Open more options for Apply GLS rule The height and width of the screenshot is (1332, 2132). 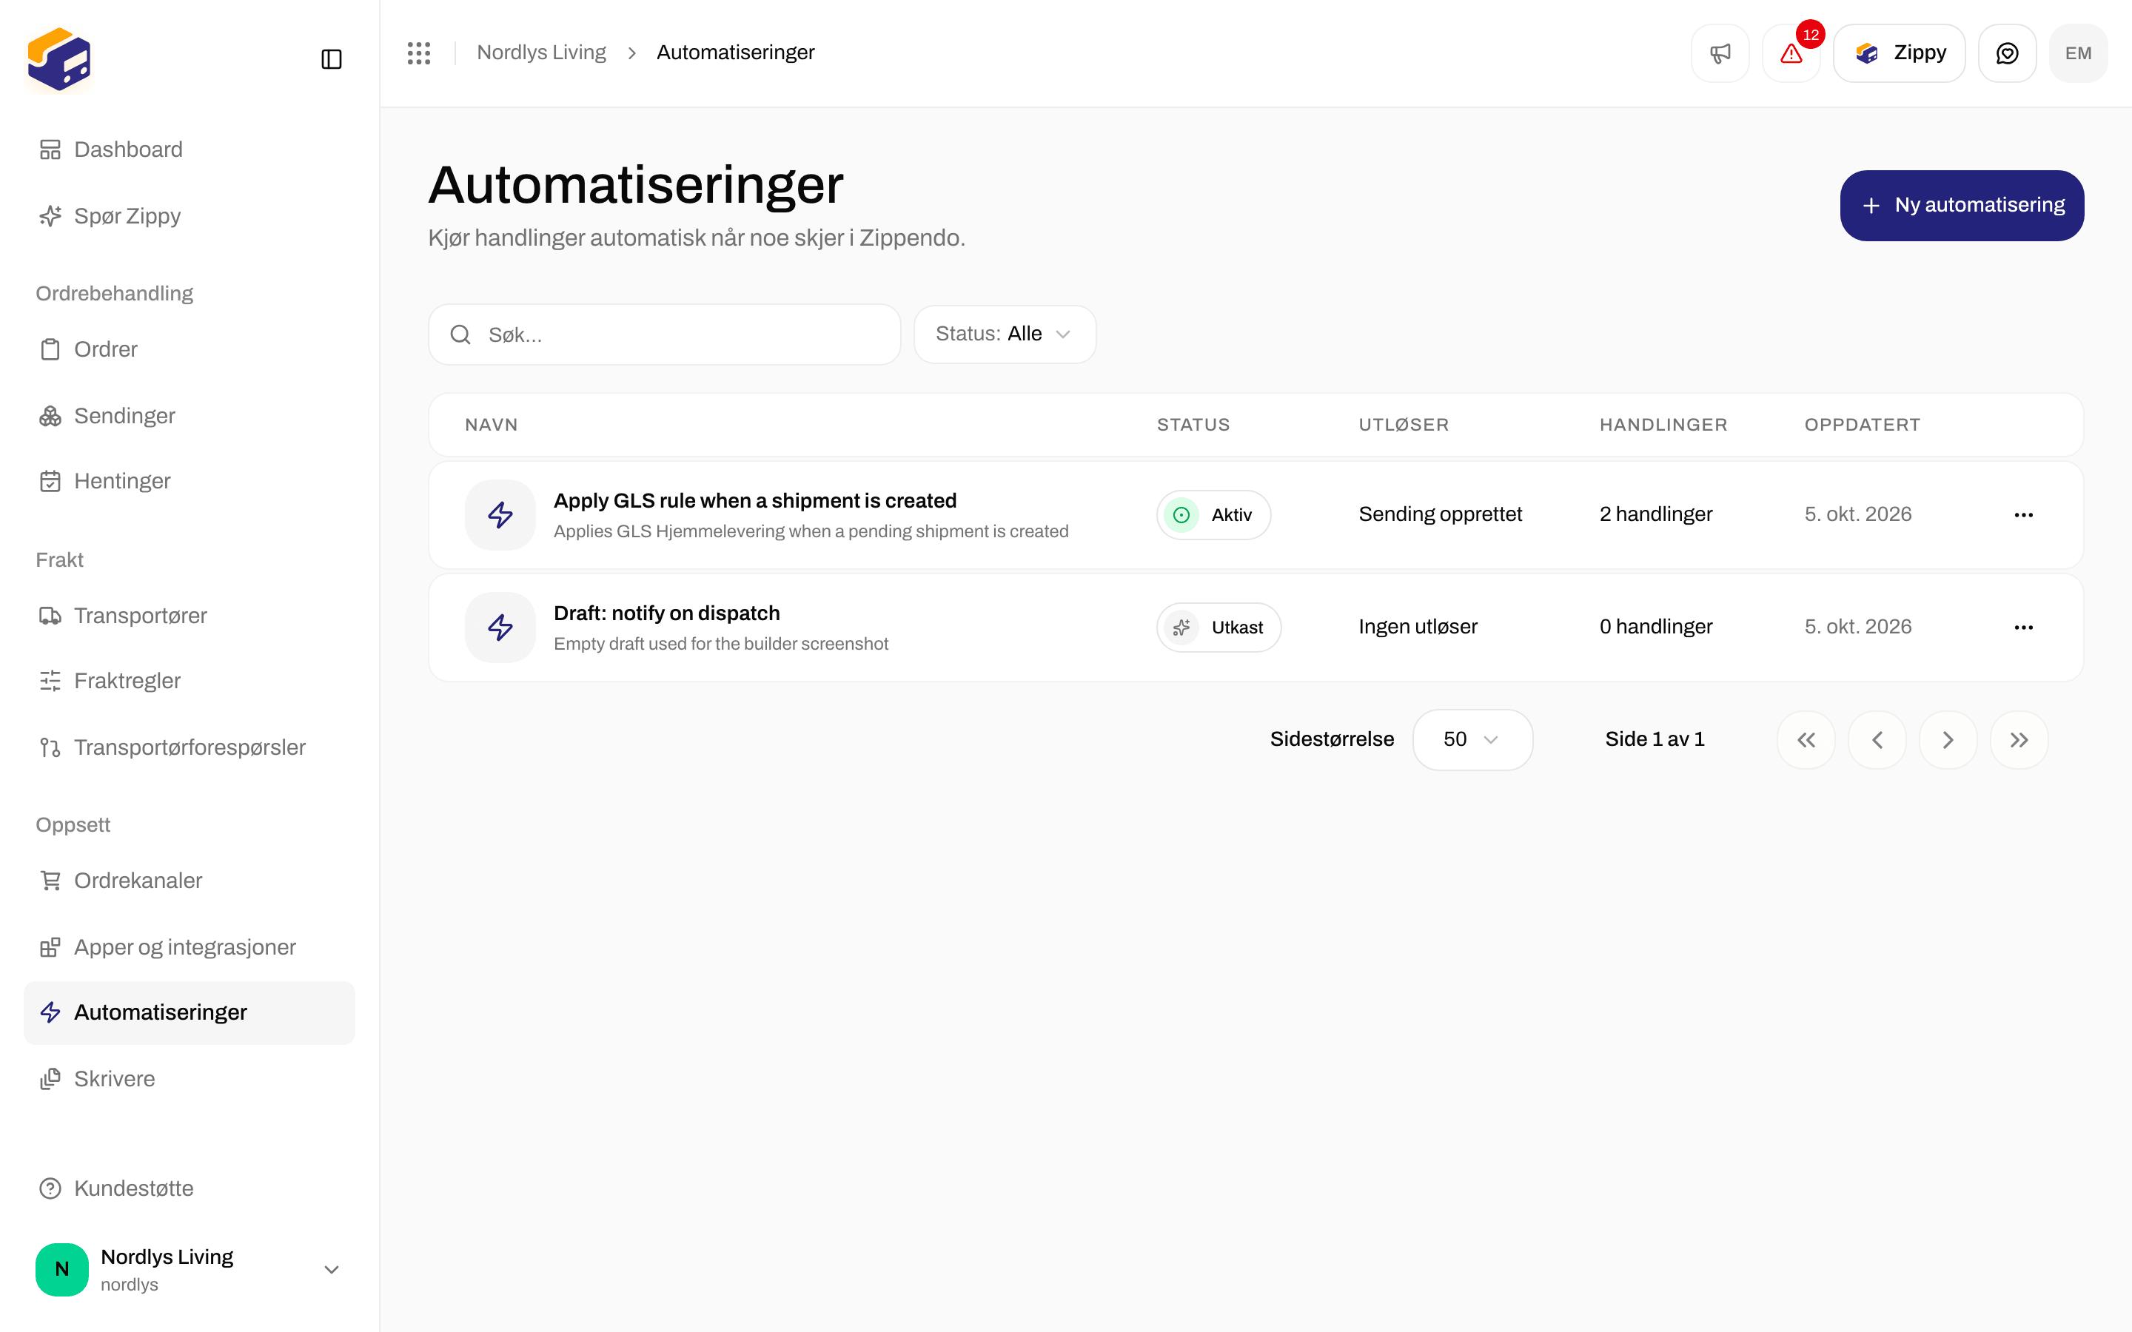(x=2024, y=514)
